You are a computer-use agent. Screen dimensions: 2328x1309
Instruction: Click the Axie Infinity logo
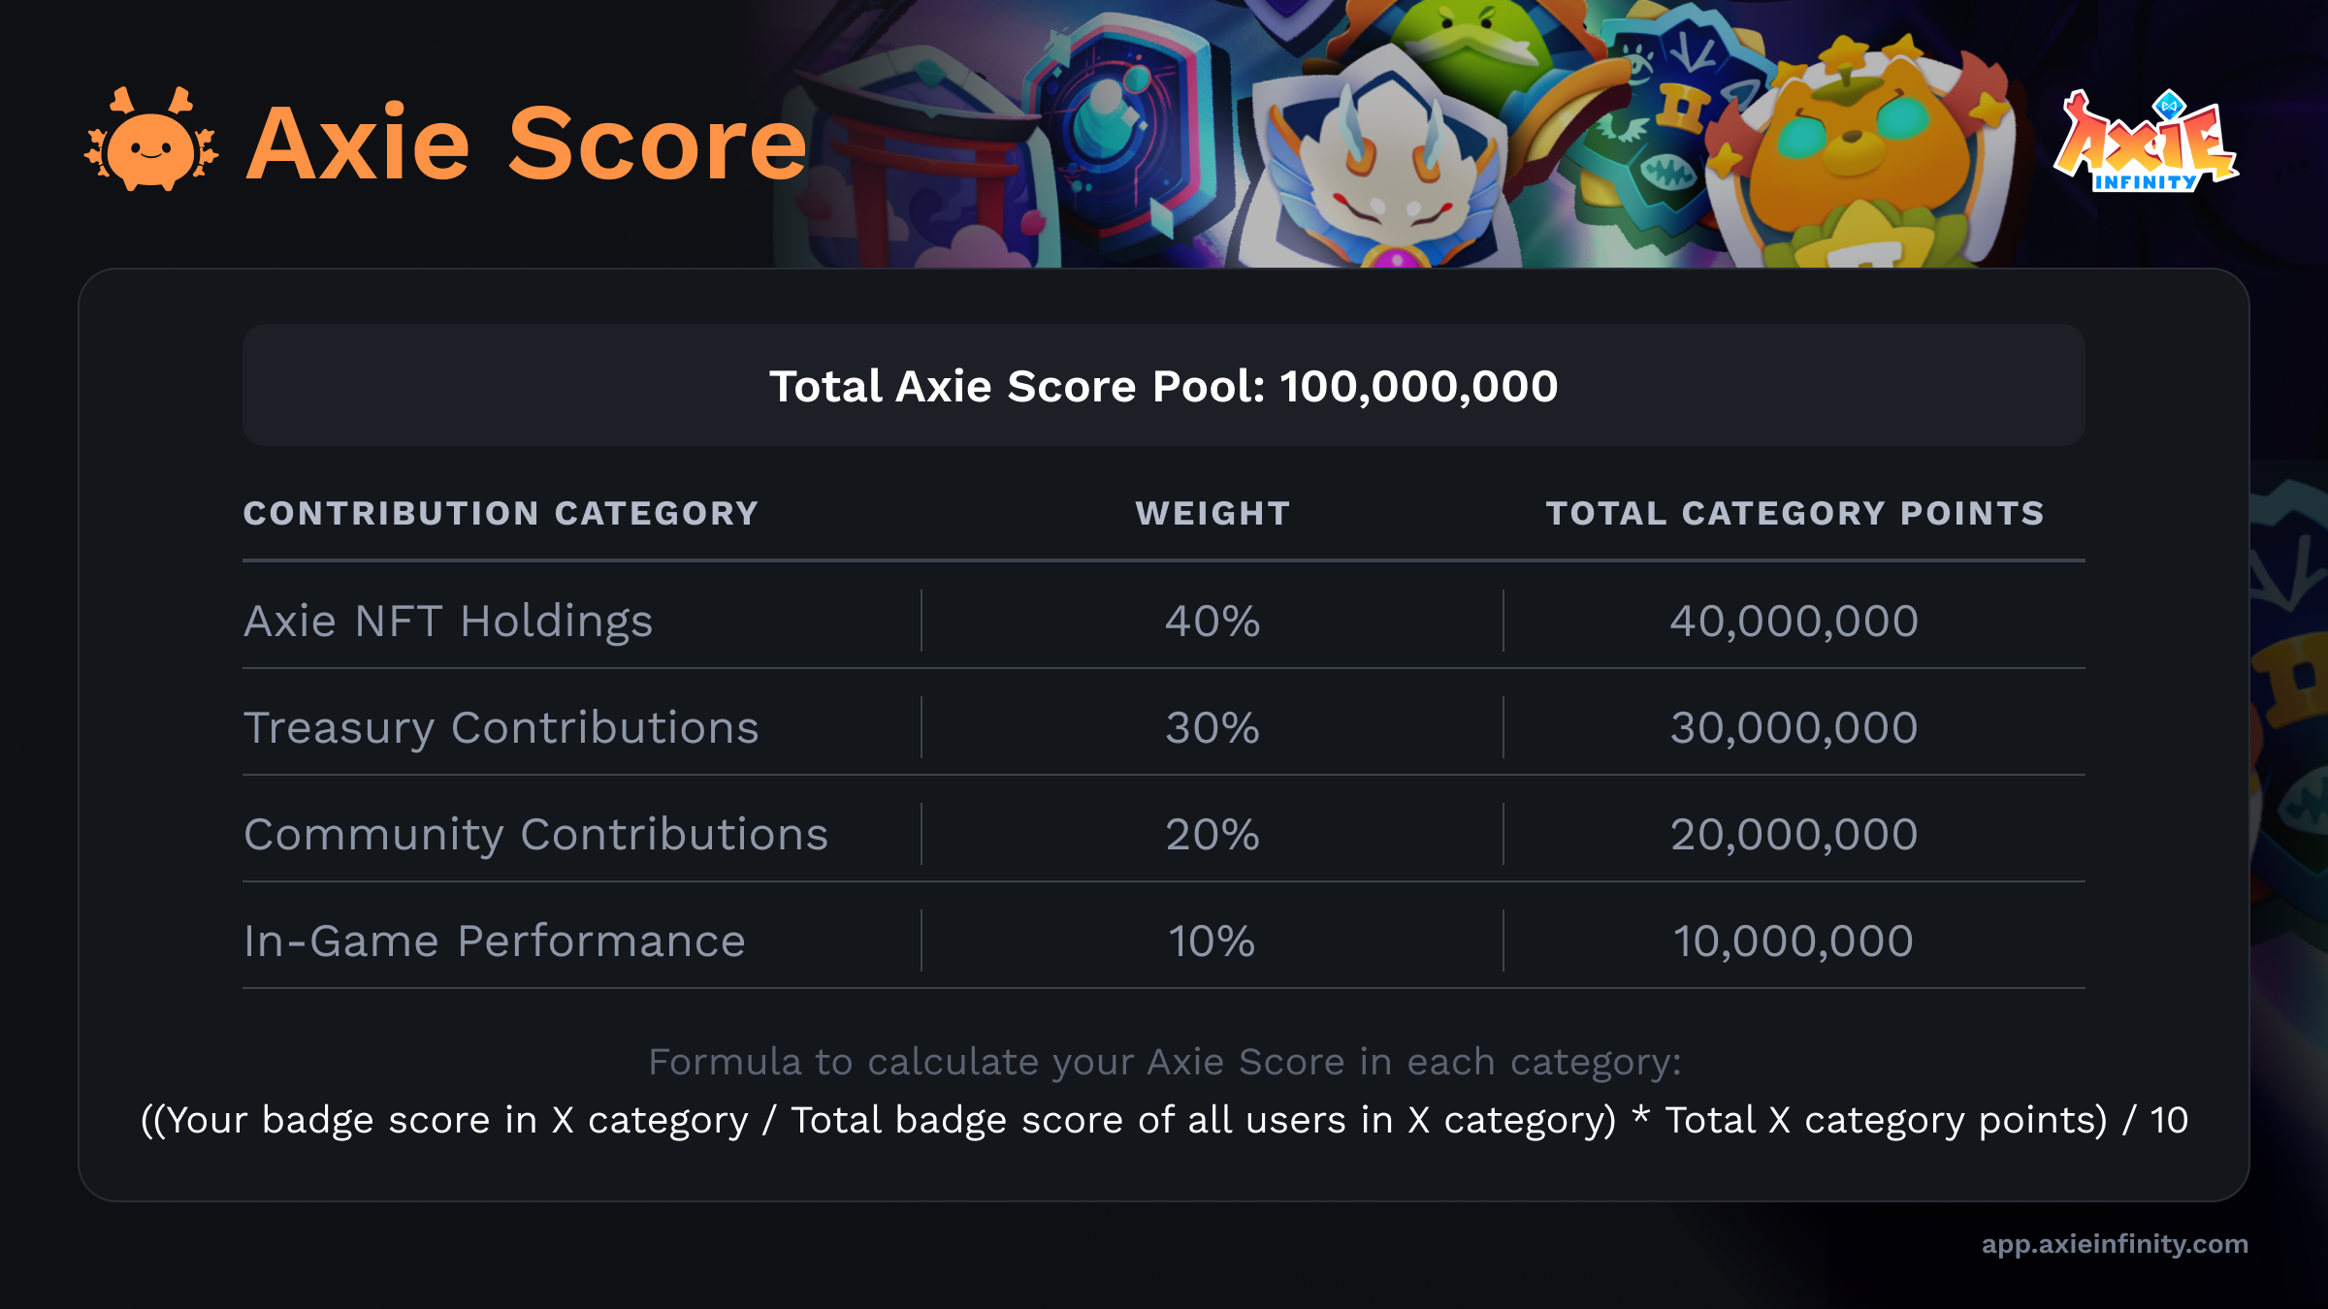point(2147,142)
